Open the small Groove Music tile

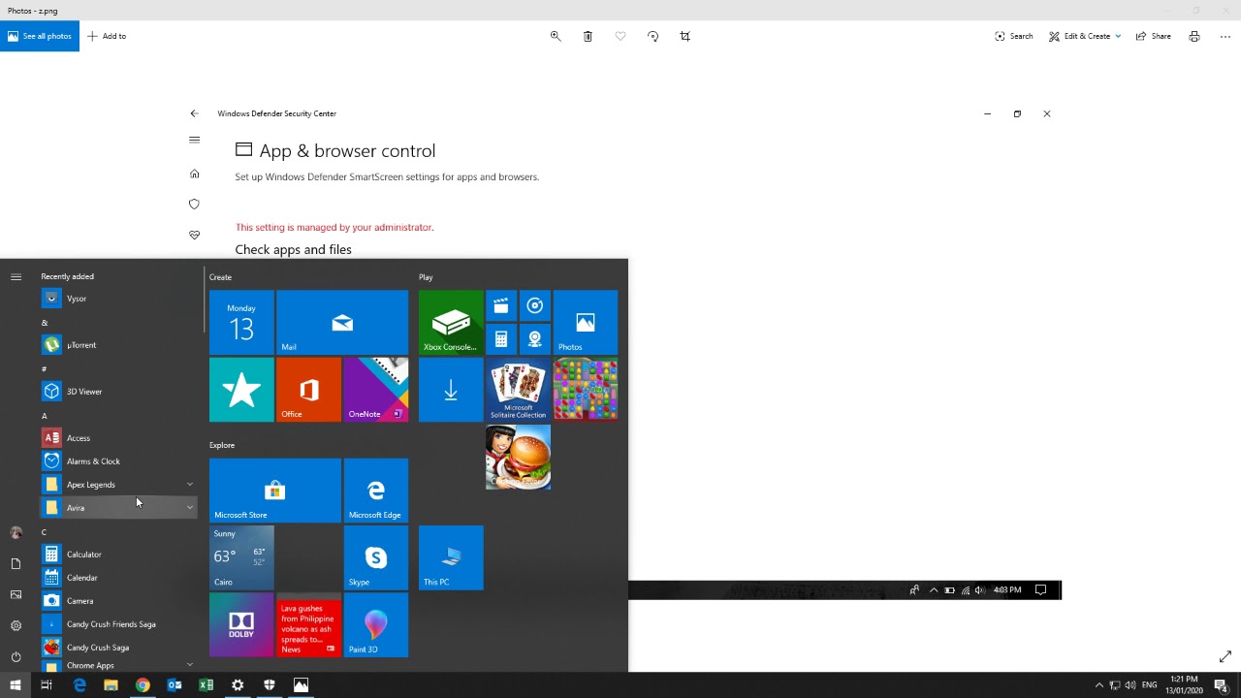[535, 305]
